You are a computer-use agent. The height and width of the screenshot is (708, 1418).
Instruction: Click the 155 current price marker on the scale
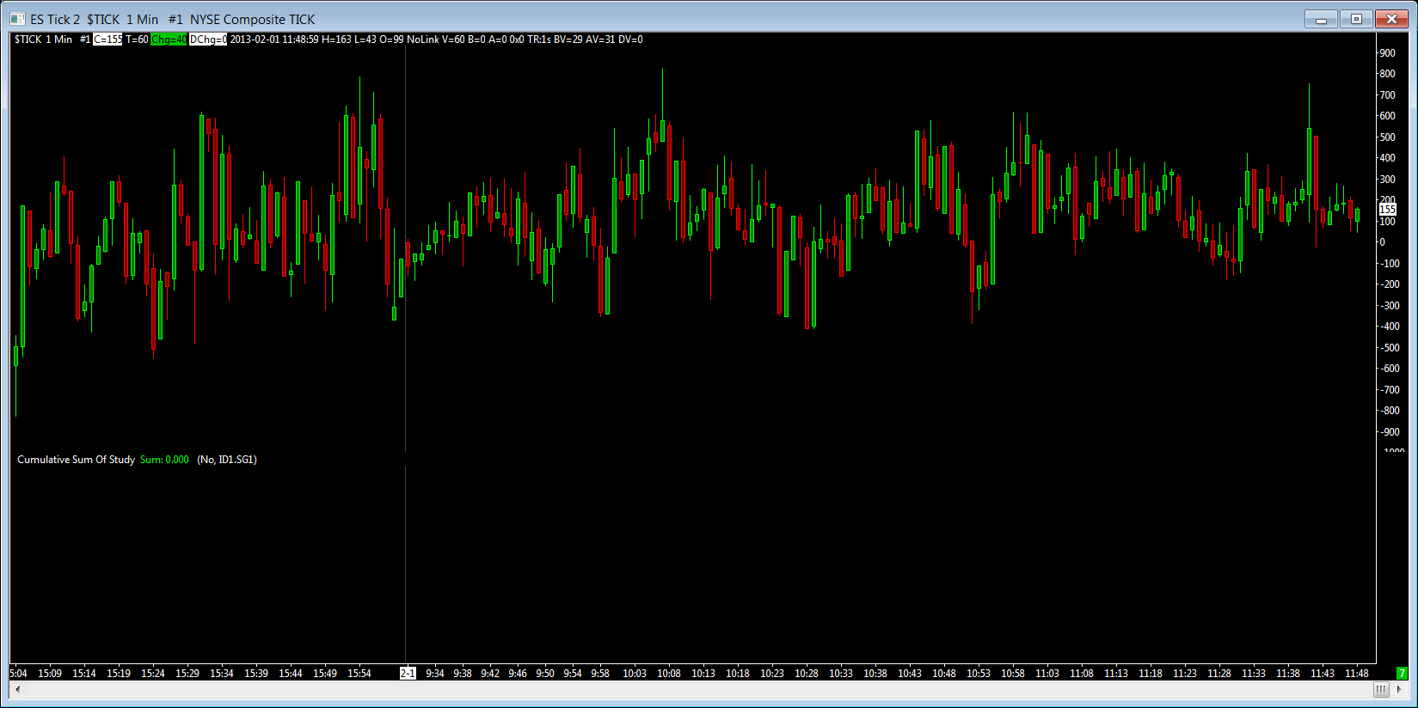click(x=1388, y=209)
